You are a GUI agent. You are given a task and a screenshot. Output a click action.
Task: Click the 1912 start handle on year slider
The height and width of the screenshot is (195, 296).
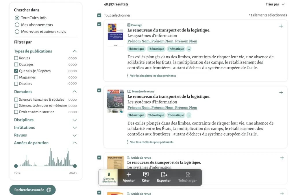(16, 166)
